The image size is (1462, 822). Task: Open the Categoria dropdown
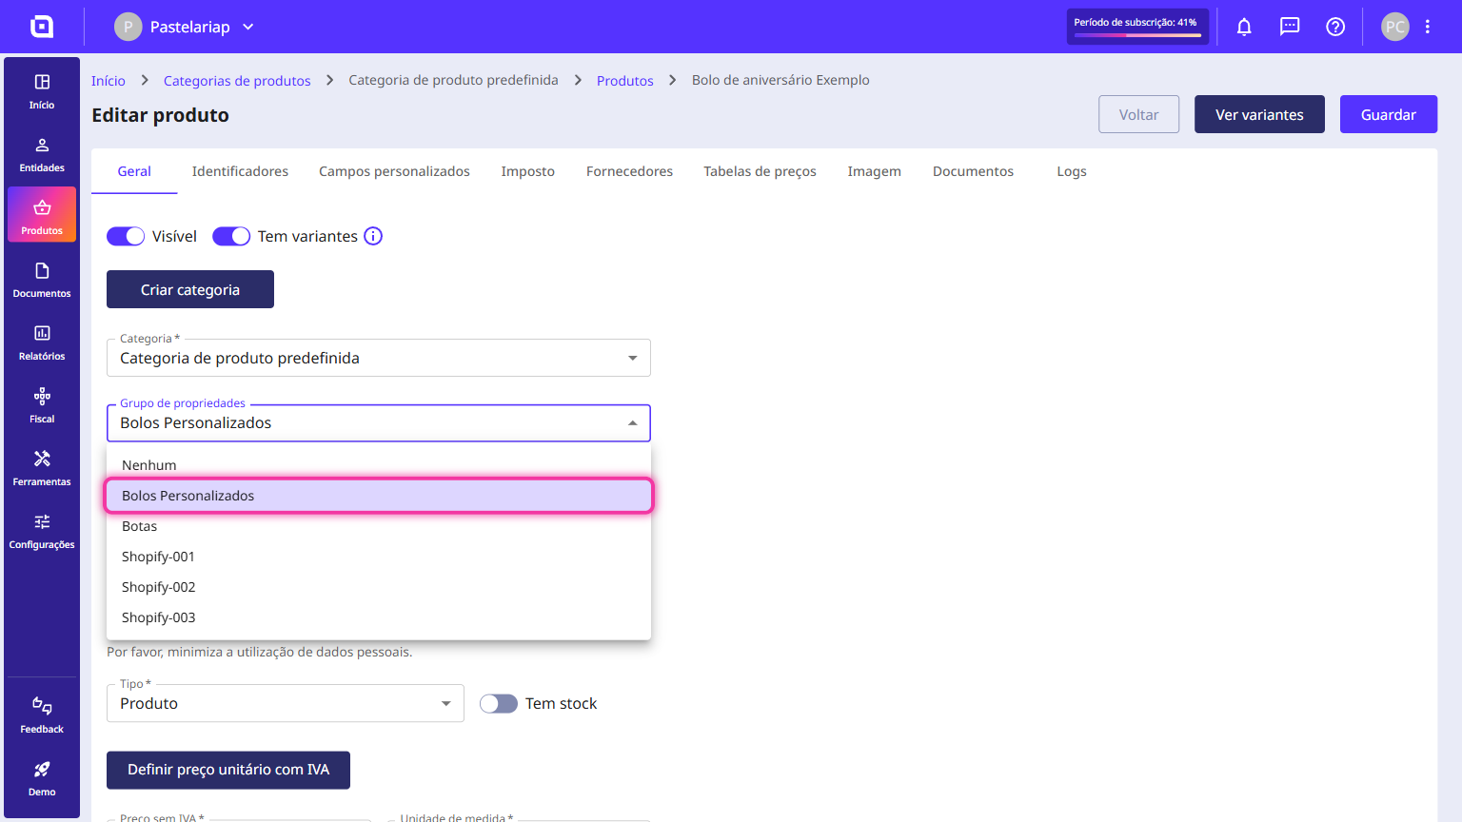379,358
